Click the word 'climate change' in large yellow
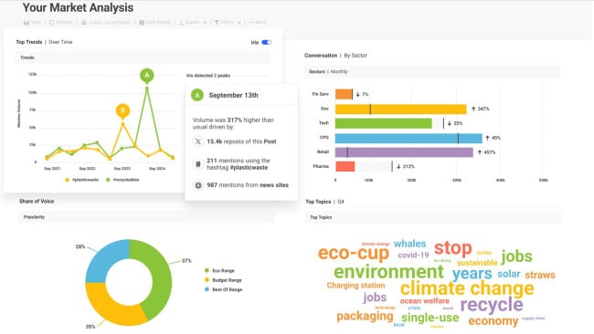 467,288
